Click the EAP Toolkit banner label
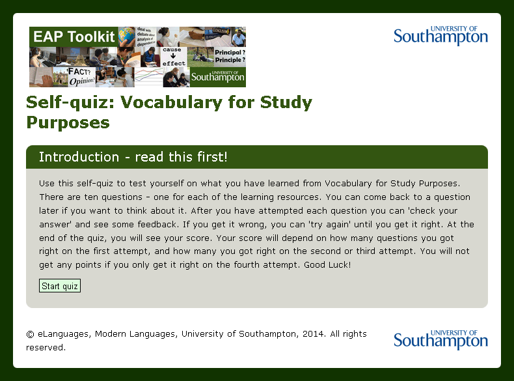This screenshot has height=381, width=514. (x=74, y=36)
